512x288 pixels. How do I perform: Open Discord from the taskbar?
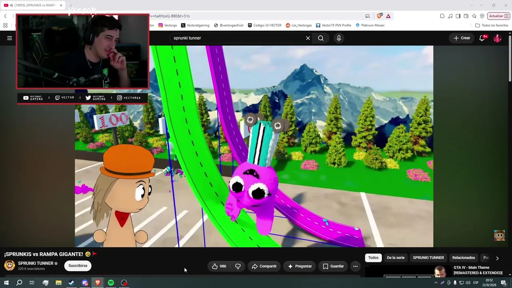85,283
